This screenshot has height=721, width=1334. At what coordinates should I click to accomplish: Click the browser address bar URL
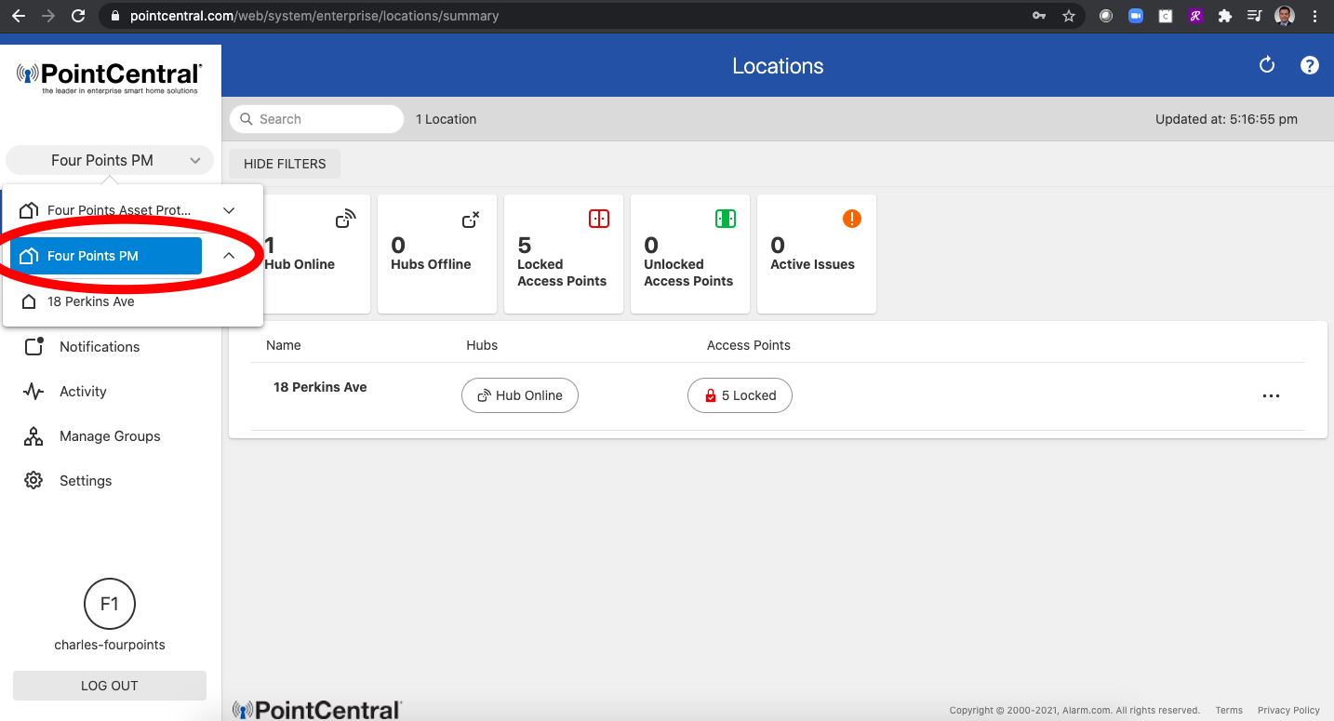(314, 16)
